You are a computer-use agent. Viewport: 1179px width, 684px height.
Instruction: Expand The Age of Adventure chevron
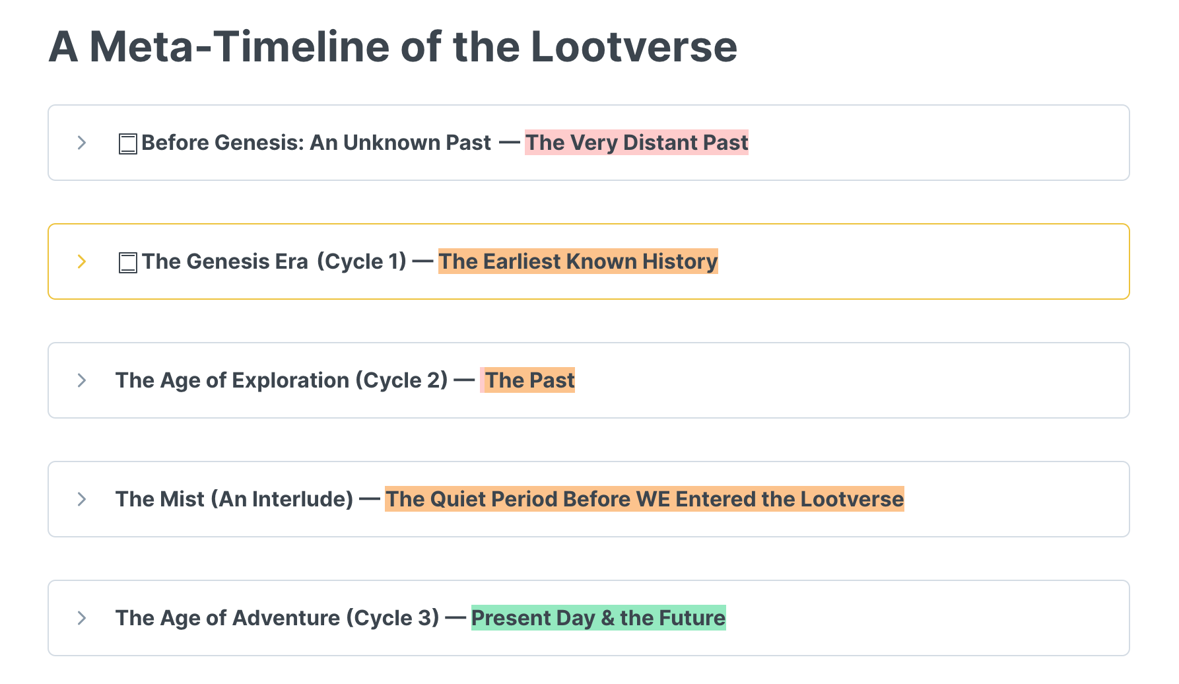(82, 618)
